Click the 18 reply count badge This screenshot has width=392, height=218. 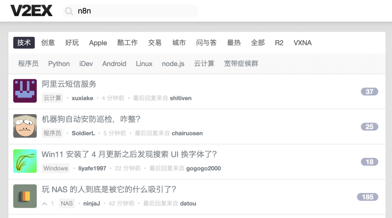[x=369, y=162]
